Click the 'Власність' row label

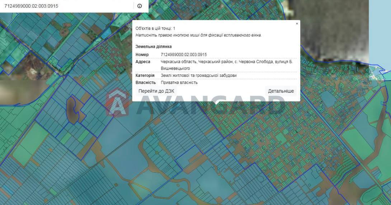click(146, 83)
